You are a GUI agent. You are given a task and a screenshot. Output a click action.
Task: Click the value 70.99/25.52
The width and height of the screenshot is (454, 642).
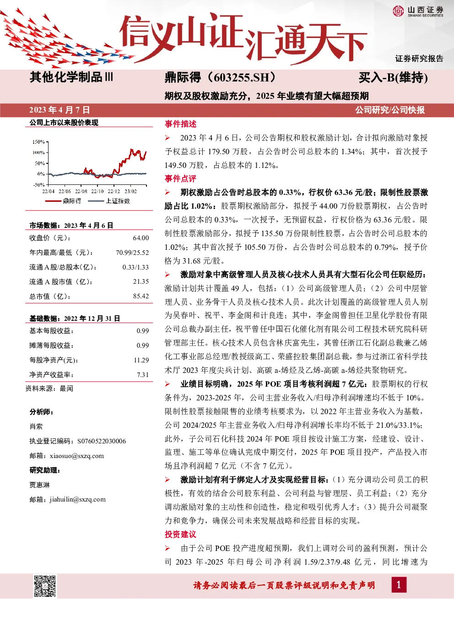click(132, 253)
